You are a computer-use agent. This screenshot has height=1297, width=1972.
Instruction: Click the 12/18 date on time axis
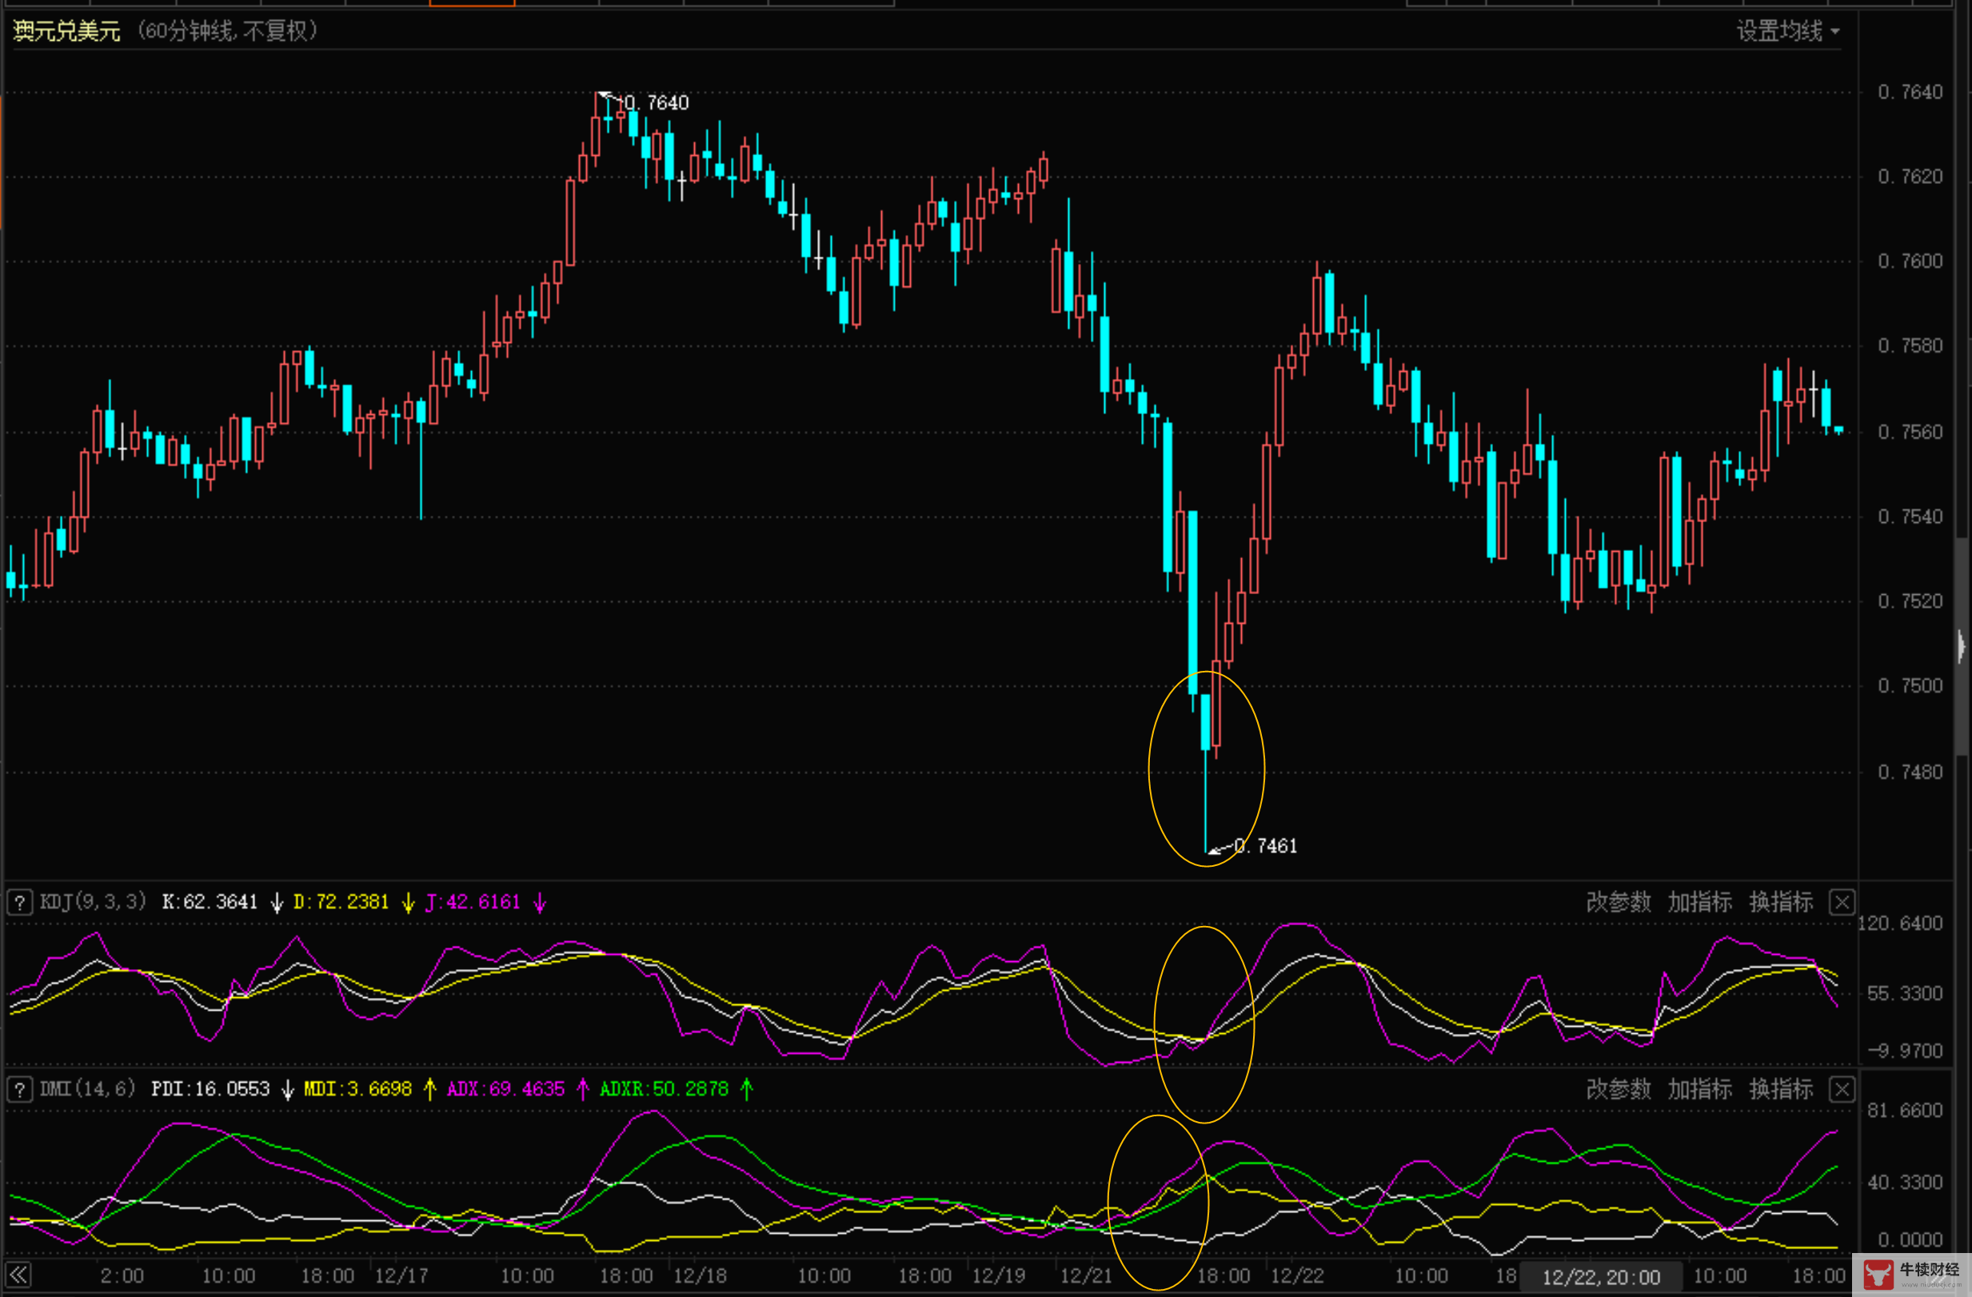(699, 1275)
